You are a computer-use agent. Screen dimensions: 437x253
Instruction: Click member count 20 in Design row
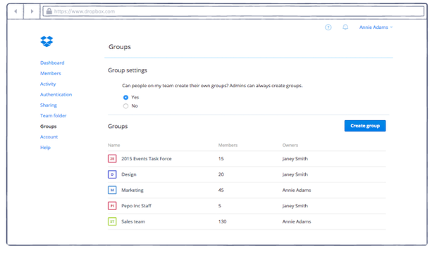point(221,174)
